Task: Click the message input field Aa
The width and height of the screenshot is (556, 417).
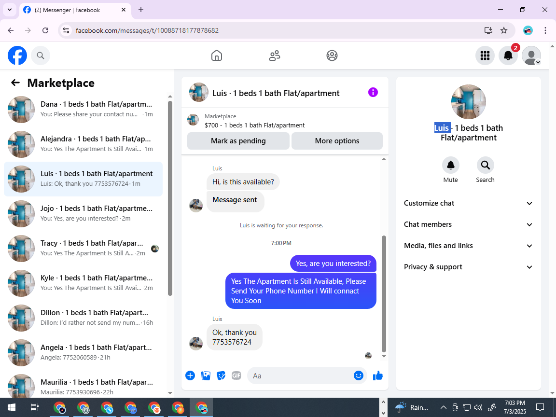Action: click(307, 375)
